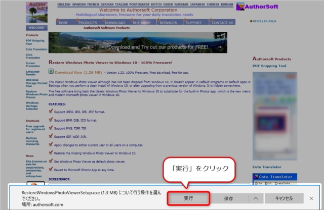Open Language Reader sidebar link
Viewport: 324px width, 210px height.
point(32,73)
